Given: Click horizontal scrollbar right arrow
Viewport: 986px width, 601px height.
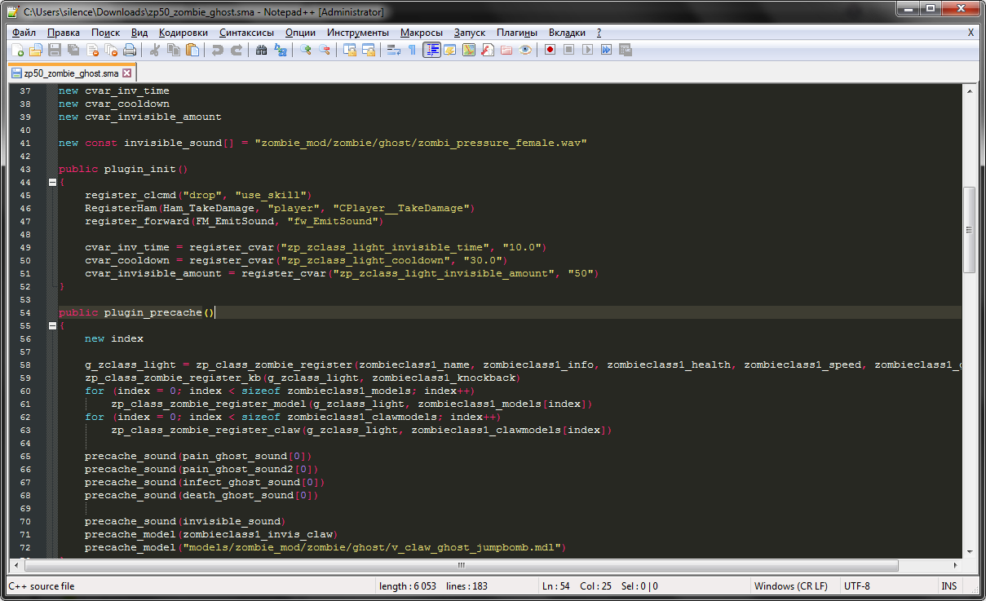Looking at the screenshot, I should click(x=956, y=565).
